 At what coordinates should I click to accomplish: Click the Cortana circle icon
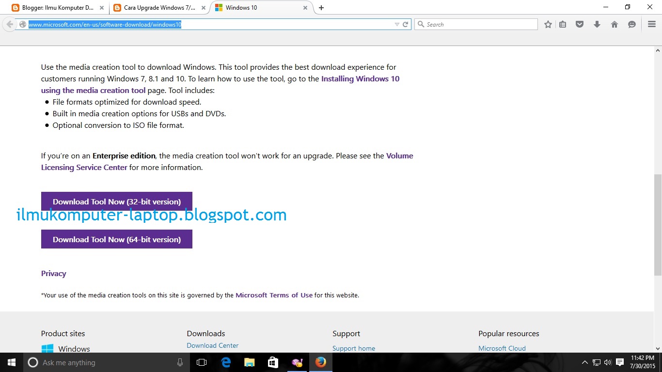(33, 362)
